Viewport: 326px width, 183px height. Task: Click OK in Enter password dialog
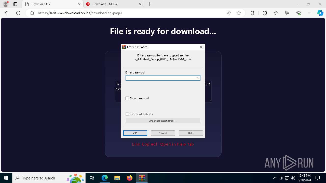tap(135, 133)
